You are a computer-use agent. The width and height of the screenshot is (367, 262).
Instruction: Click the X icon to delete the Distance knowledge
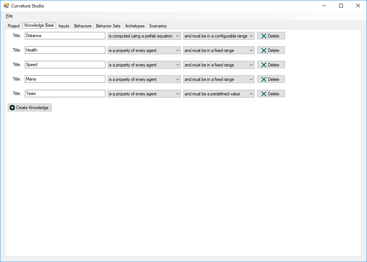pyautogui.click(x=264, y=36)
